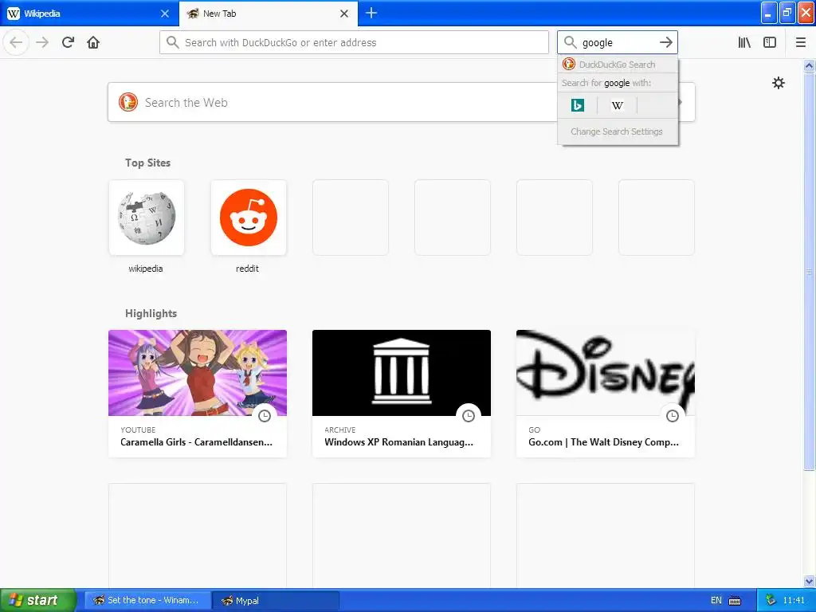Click the Top Sites heading
The width and height of the screenshot is (816, 612).
147,163
